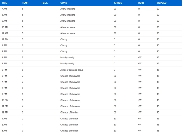The height and width of the screenshot is (136, 182).
Task: Click 'Mainly cloudy' in 4 PM row
Action: click(67, 64)
